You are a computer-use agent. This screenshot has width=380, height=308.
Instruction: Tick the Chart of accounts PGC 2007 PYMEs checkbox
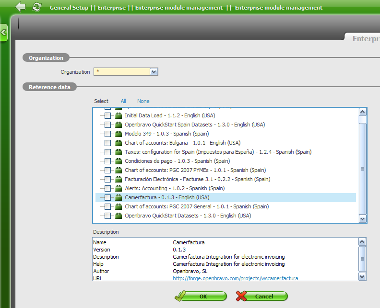tap(107, 171)
